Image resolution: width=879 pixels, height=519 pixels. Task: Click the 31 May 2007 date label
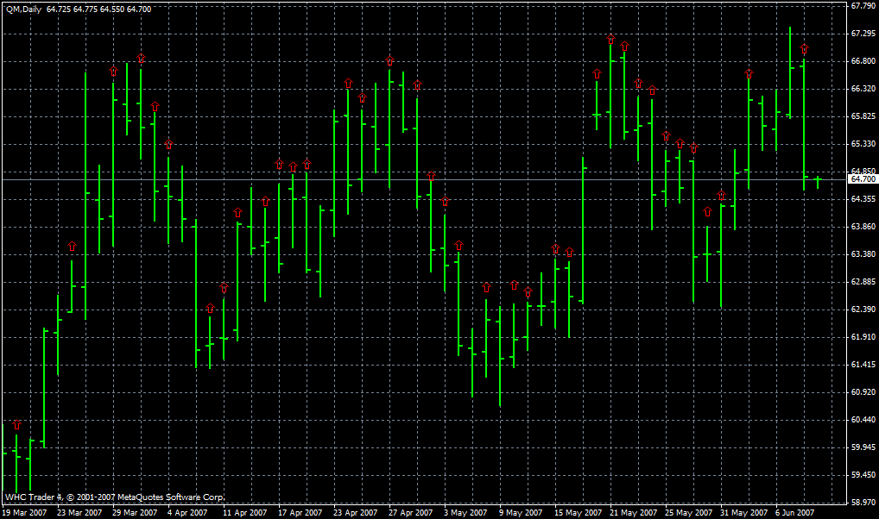point(744,512)
